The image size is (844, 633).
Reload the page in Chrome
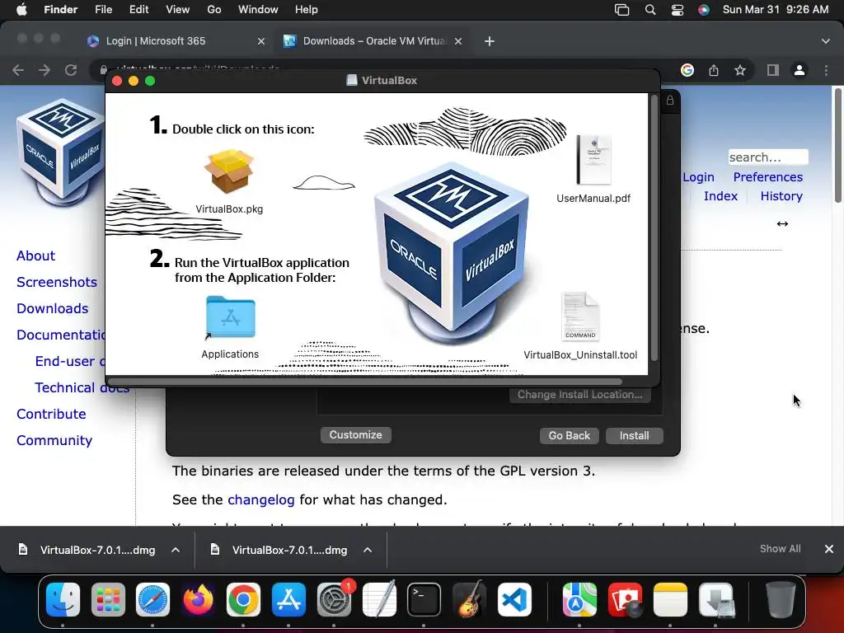(x=71, y=70)
